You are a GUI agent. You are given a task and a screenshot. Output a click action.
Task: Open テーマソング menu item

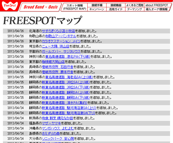(135, 9)
